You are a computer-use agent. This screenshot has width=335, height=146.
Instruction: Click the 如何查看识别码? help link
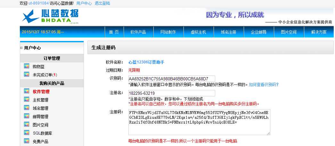coord(264,85)
